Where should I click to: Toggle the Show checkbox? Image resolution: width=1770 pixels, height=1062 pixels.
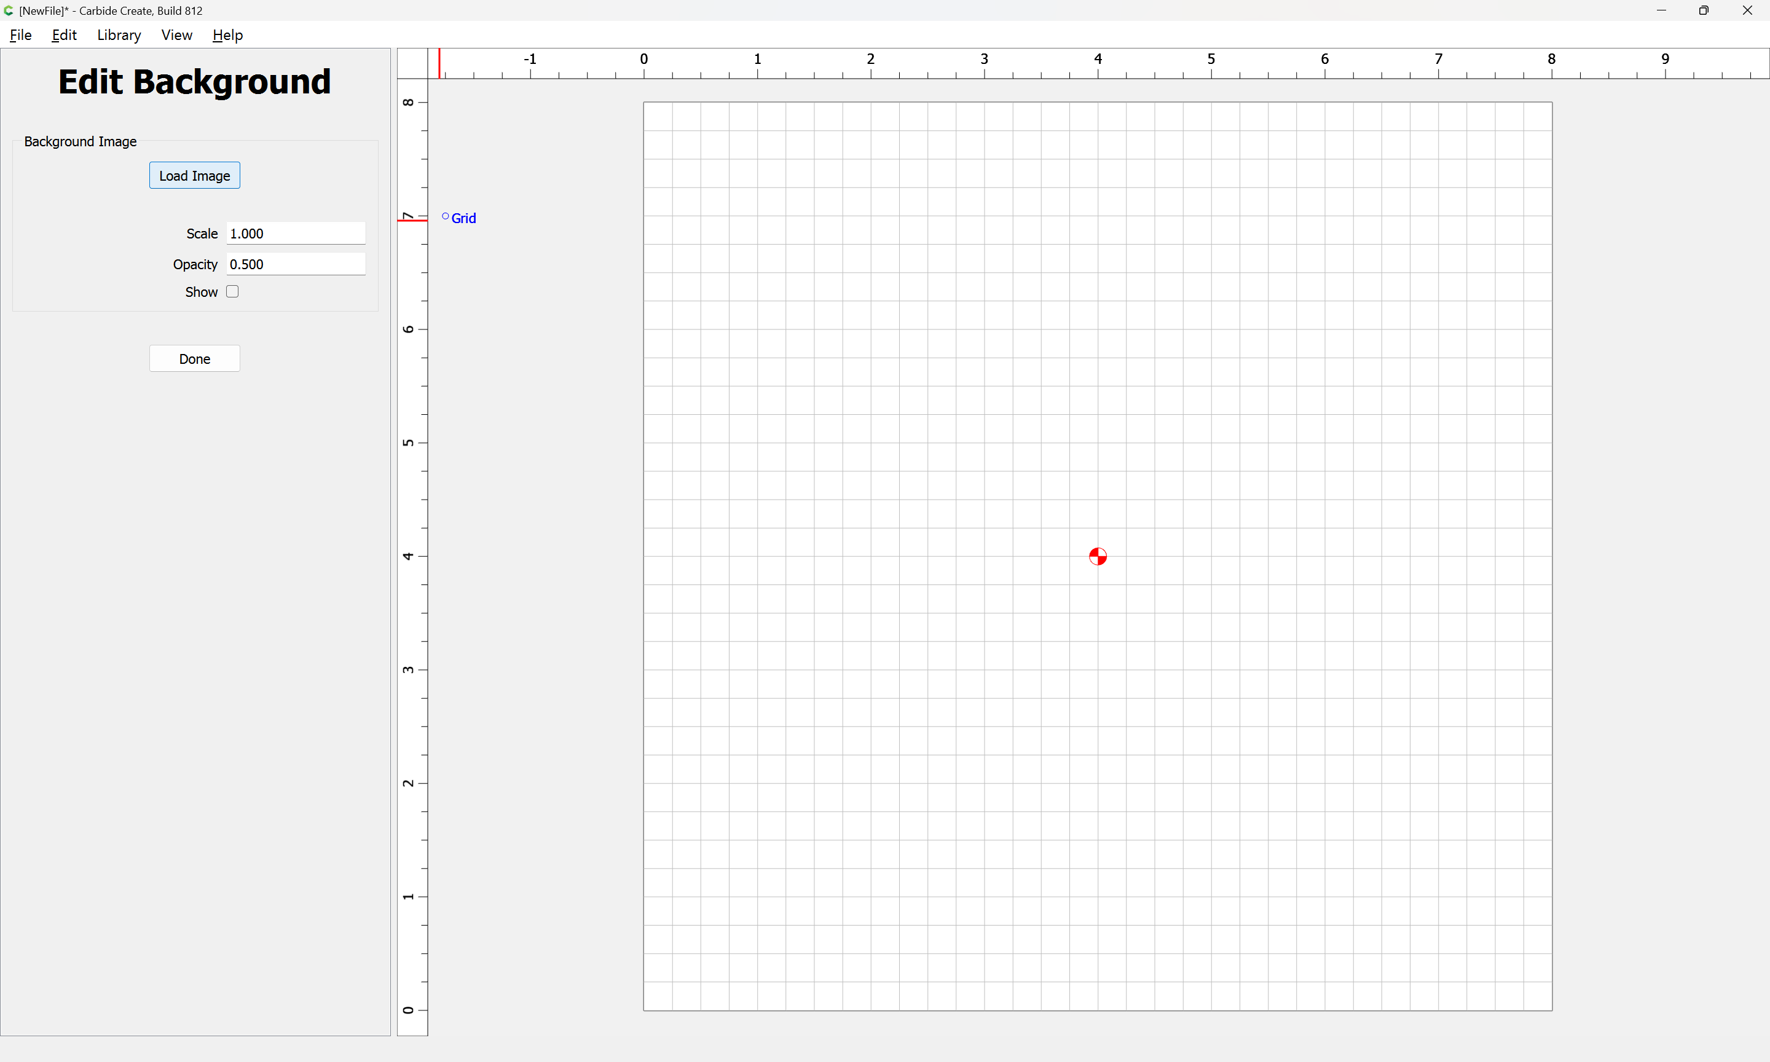tap(232, 291)
